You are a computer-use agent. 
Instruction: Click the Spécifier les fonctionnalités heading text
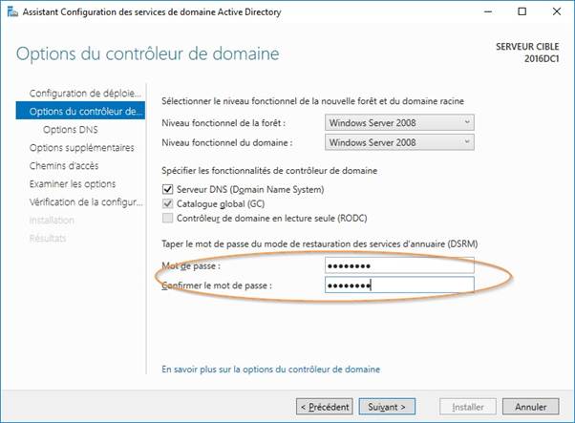[269, 171]
